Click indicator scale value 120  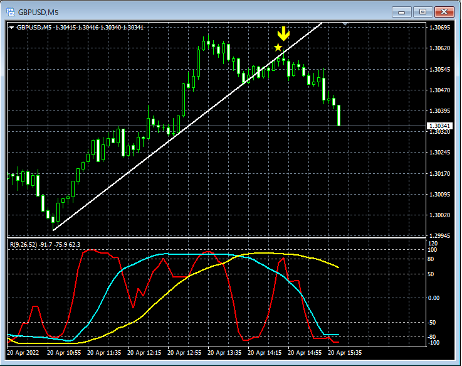(433, 244)
